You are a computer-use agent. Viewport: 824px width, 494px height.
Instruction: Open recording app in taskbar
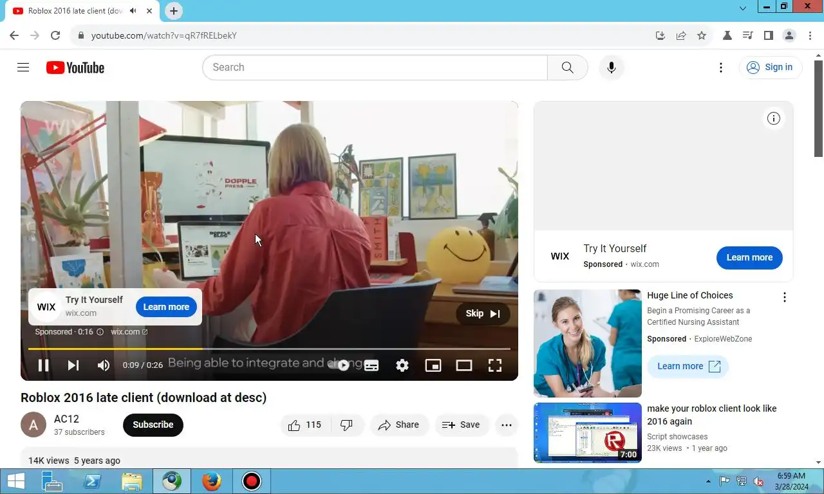pyautogui.click(x=251, y=481)
